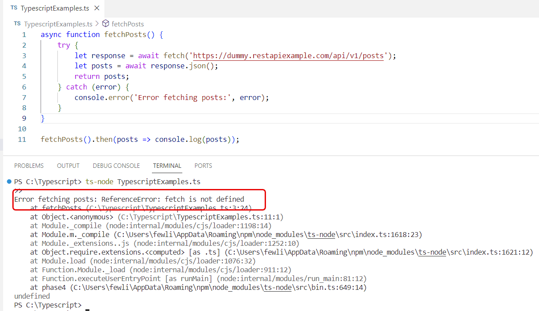This screenshot has height=311, width=539.
Task: Expand the breadcrumb chevron separator
Action: (97, 24)
